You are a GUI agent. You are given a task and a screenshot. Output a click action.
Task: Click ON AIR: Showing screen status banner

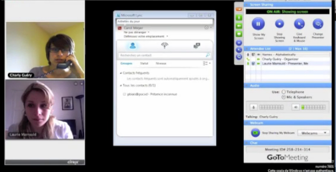(288, 12)
